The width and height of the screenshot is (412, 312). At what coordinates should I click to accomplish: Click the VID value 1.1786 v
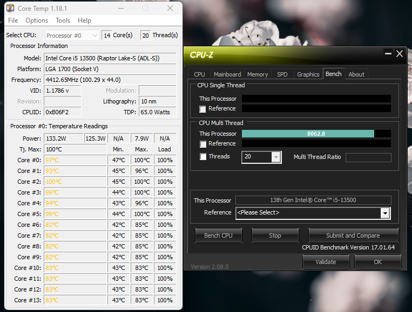pos(63,91)
